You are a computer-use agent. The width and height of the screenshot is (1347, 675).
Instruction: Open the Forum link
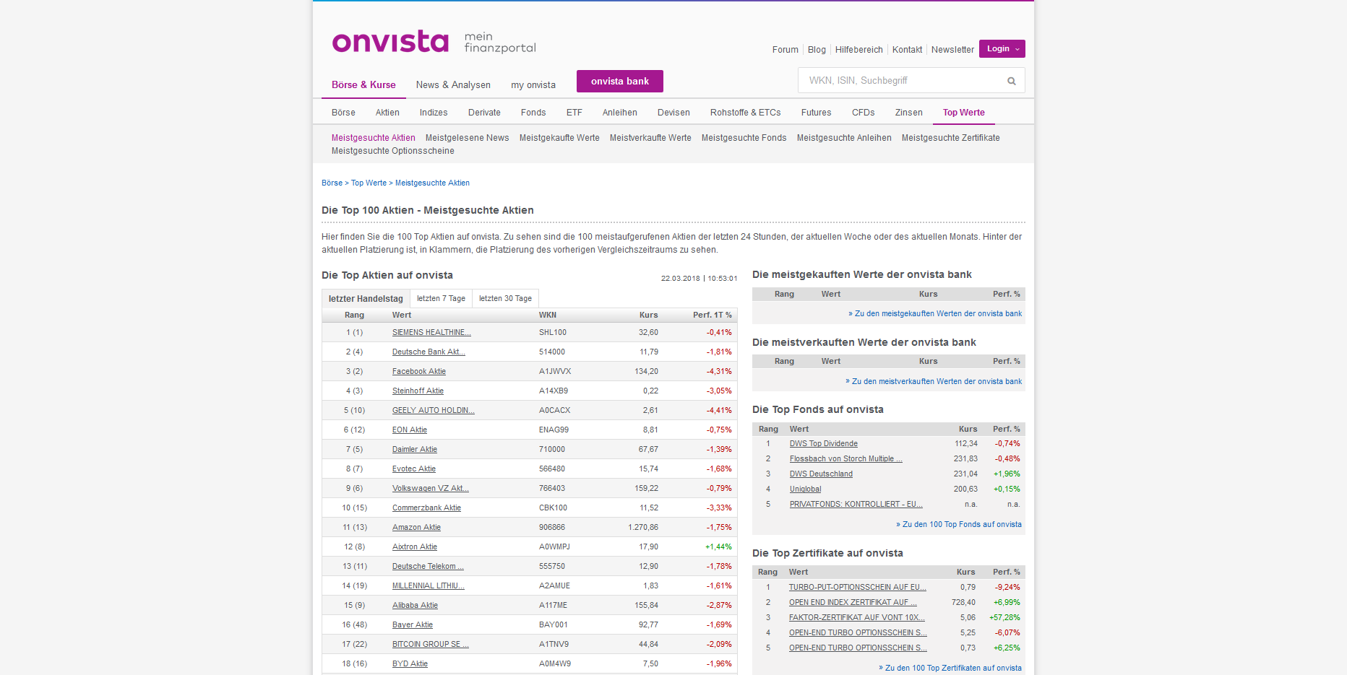pyautogui.click(x=785, y=50)
